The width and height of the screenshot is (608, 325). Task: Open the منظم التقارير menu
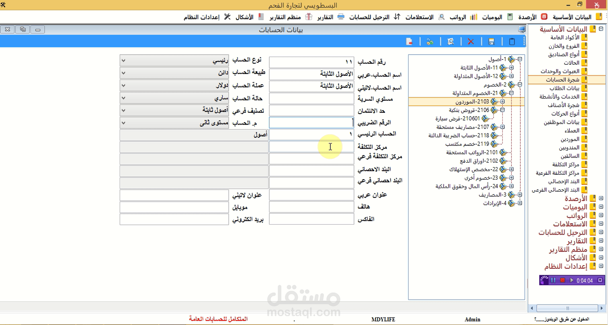291,17
